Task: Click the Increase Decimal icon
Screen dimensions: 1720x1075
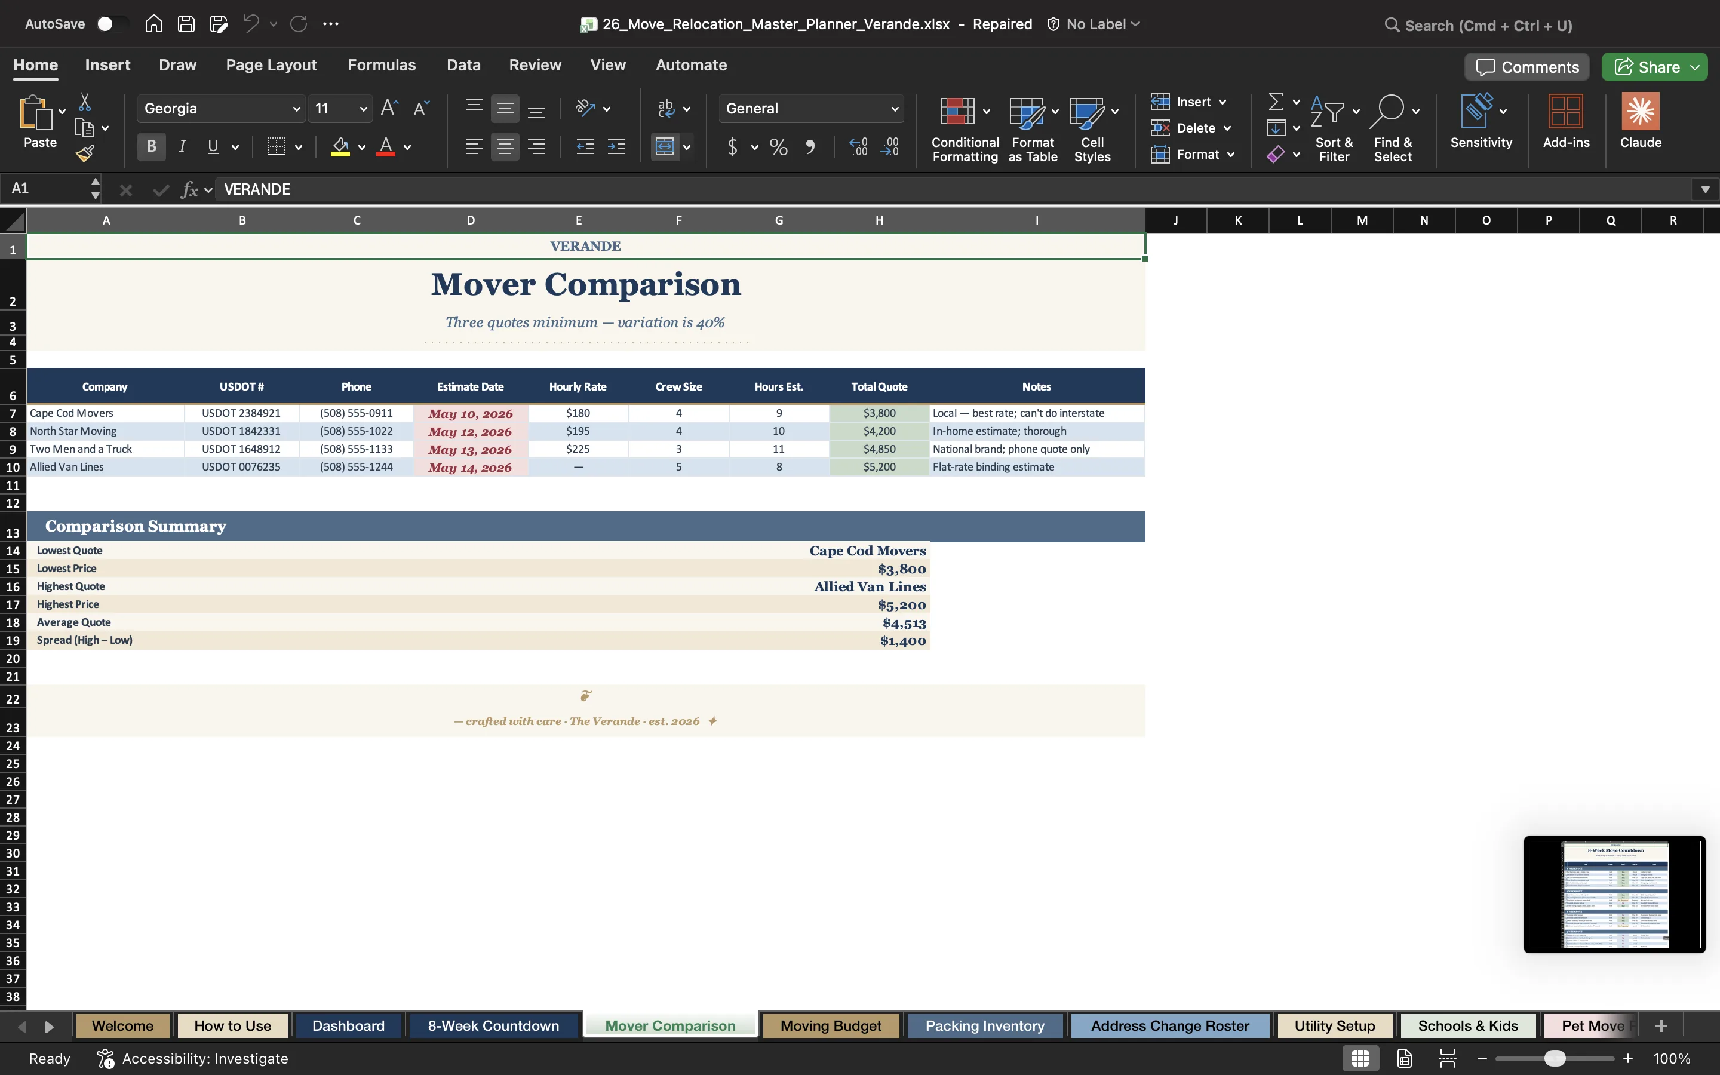Action: 859,147
